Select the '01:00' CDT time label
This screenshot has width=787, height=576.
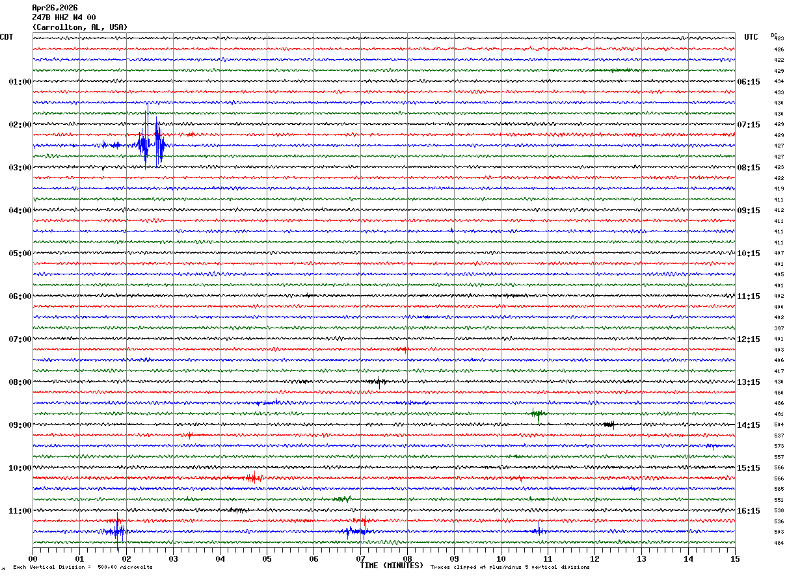pyautogui.click(x=20, y=82)
